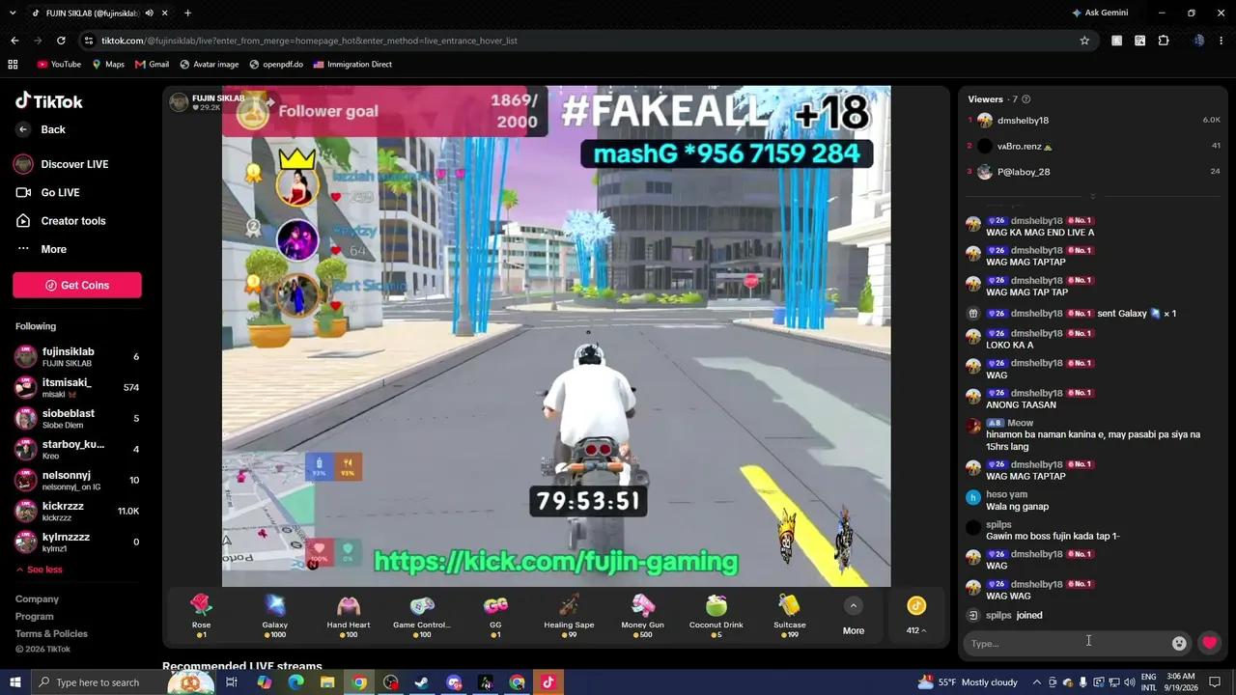Open itsmisaki_ live stream
The image size is (1236, 695).
77,388
